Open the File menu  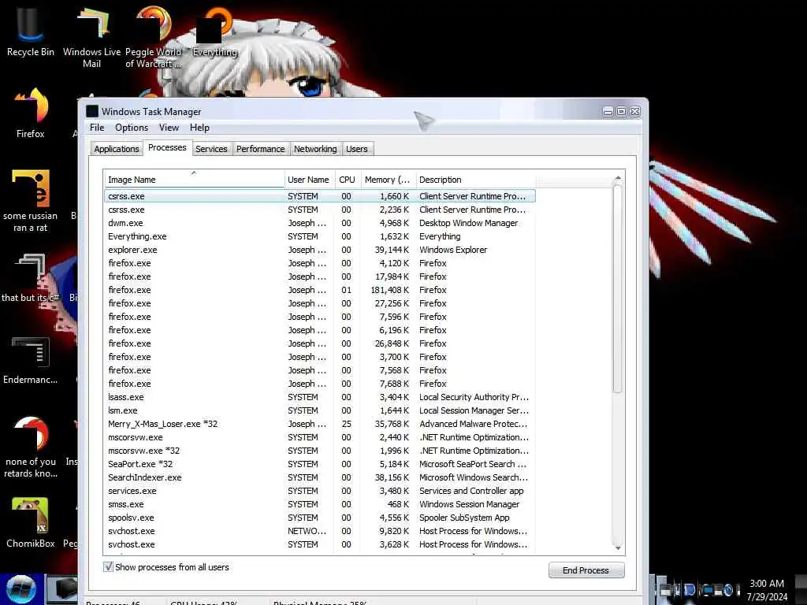(97, 128)
